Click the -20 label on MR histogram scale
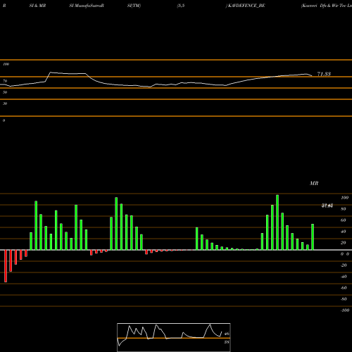This screenshot has width=352, height=352. (x=344, y=265)
